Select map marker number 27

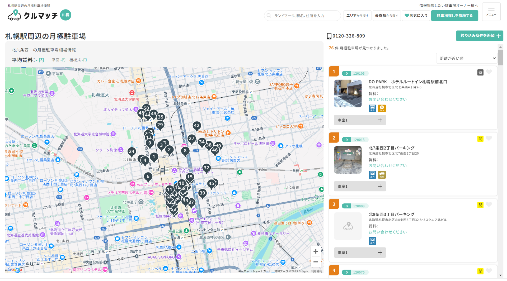point(191,139)
